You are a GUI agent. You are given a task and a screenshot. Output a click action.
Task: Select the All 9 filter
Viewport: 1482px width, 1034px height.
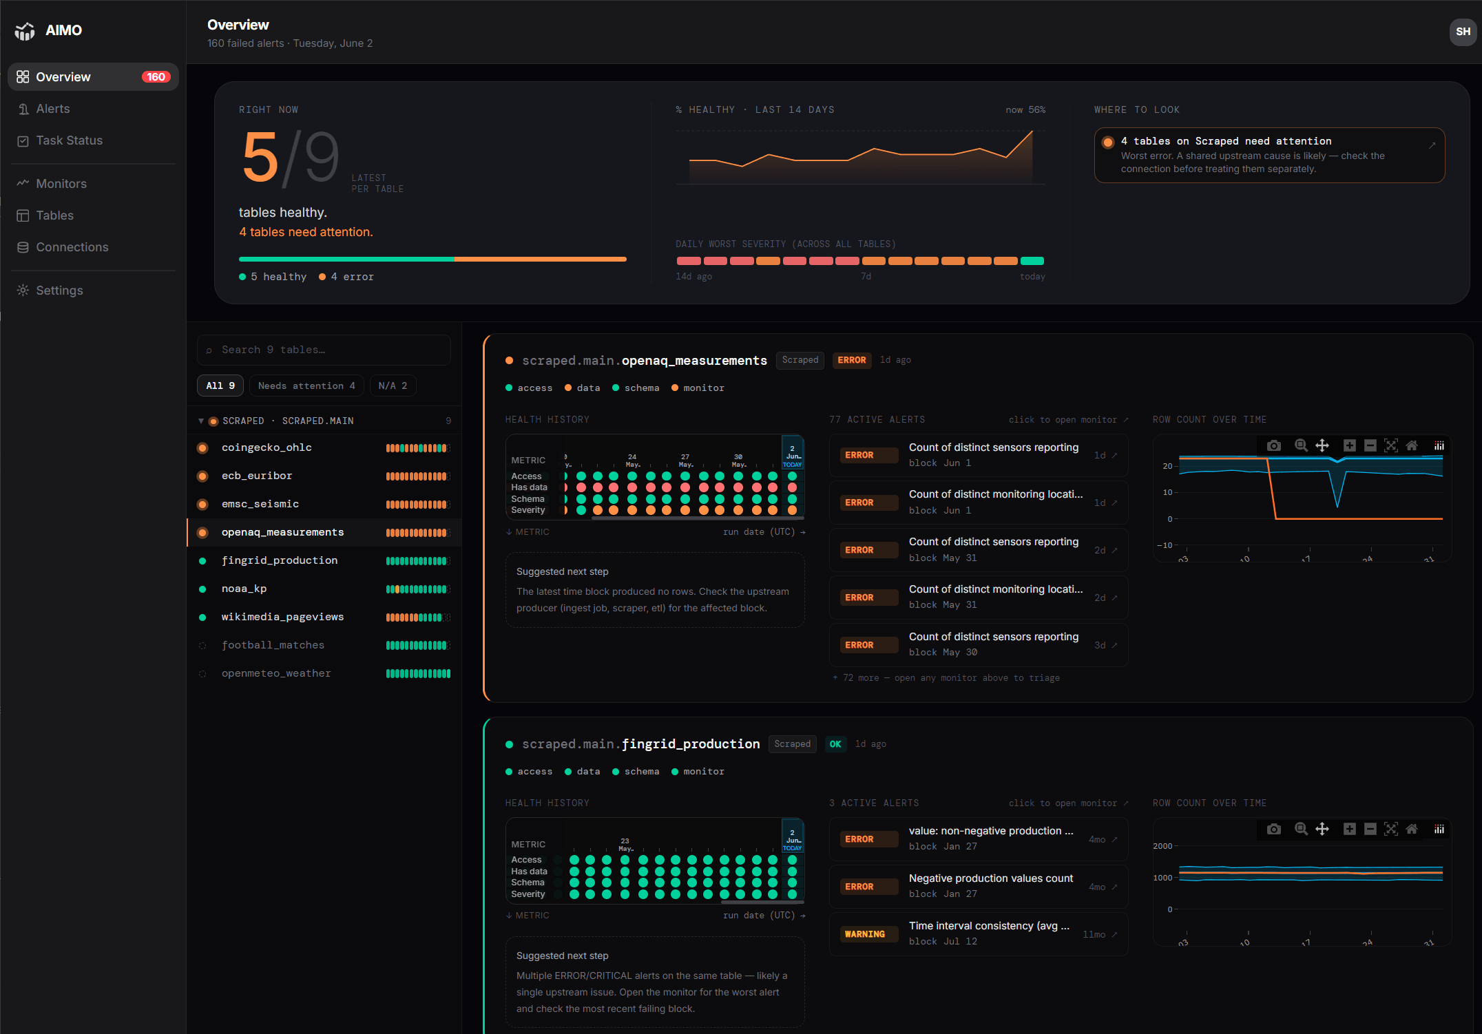(220, 386)
